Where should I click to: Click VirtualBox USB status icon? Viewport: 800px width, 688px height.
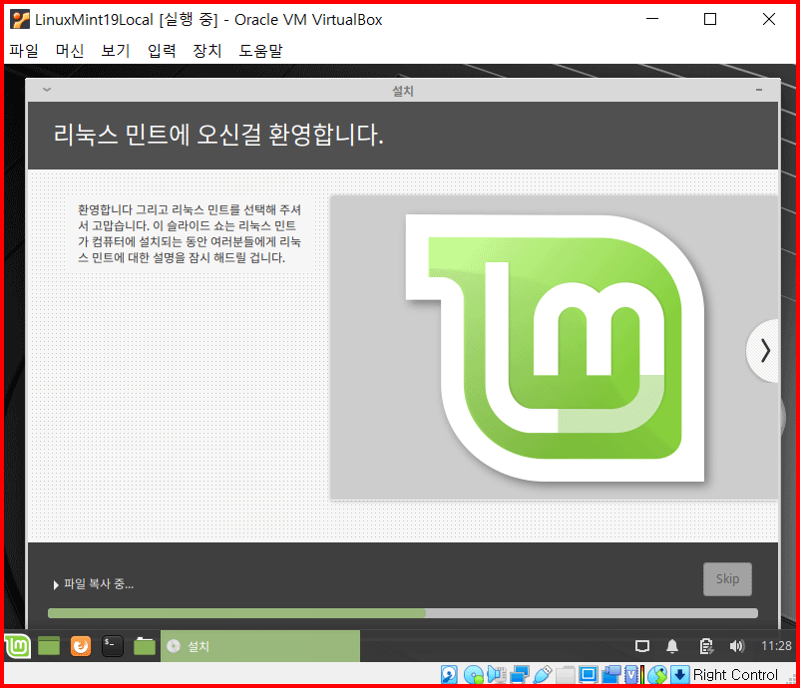coord(543,675)
